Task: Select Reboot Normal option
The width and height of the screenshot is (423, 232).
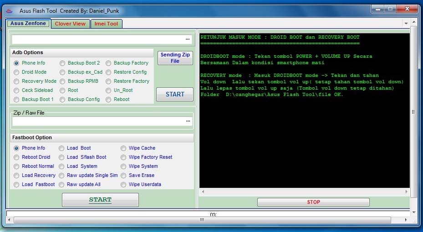Action: coord(16,166)
